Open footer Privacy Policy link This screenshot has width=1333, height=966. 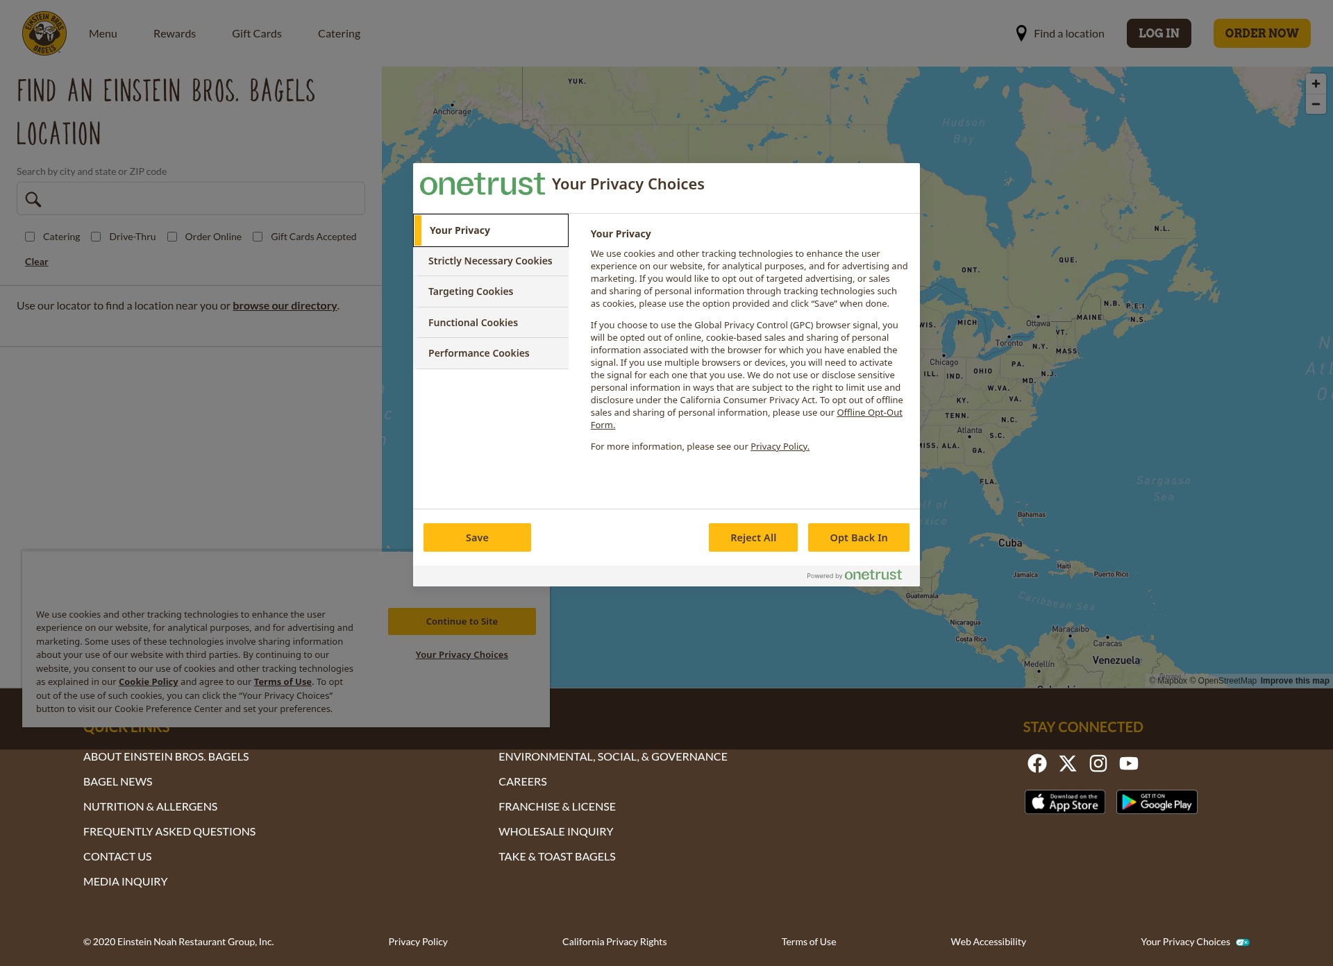pos(418,942)
